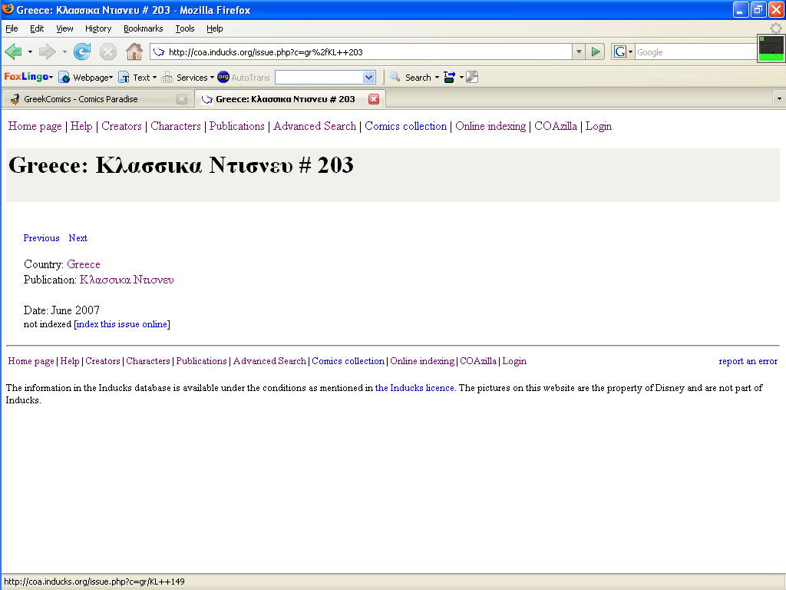Click the Next issue link

pos(78,238)
